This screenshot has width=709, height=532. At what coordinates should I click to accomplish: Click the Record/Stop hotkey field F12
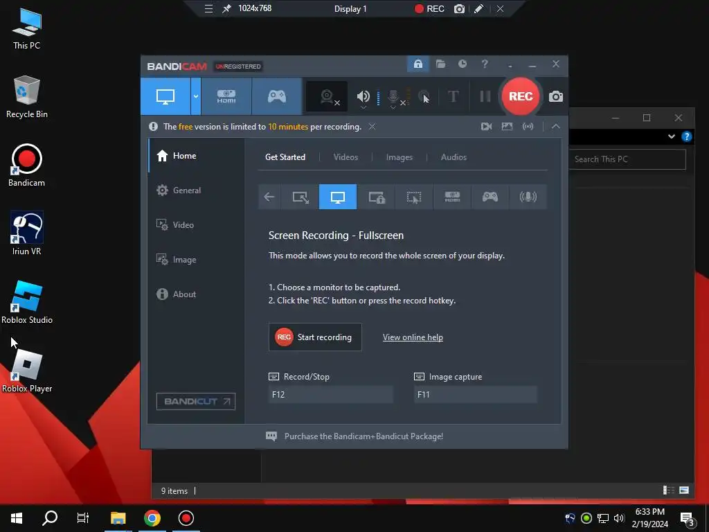(330, 394)
